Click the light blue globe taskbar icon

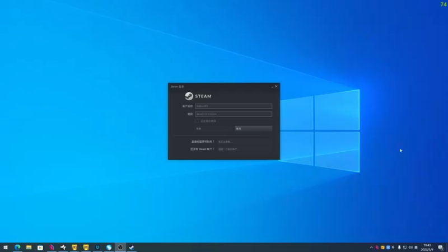(109, 248)
